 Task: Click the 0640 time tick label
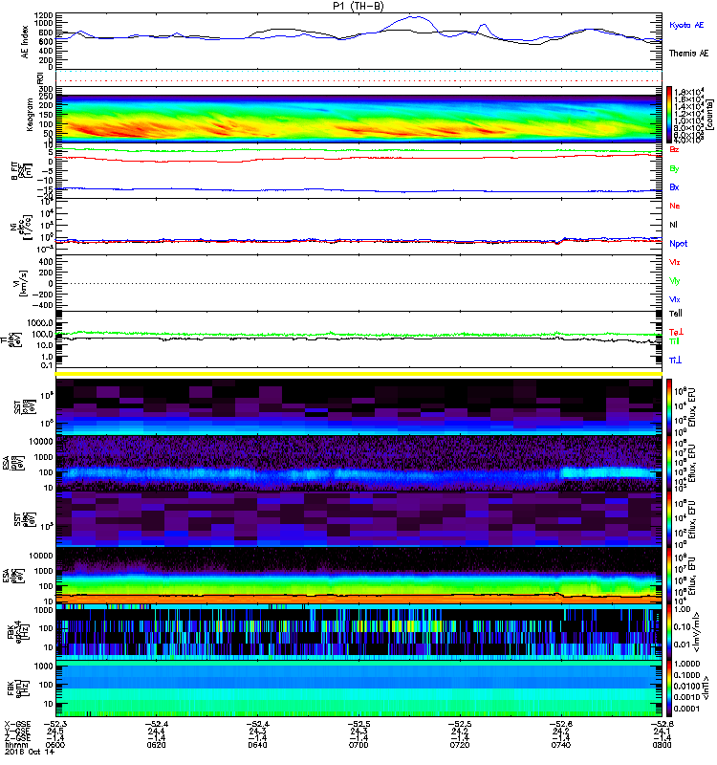click(x=257, y=745)
